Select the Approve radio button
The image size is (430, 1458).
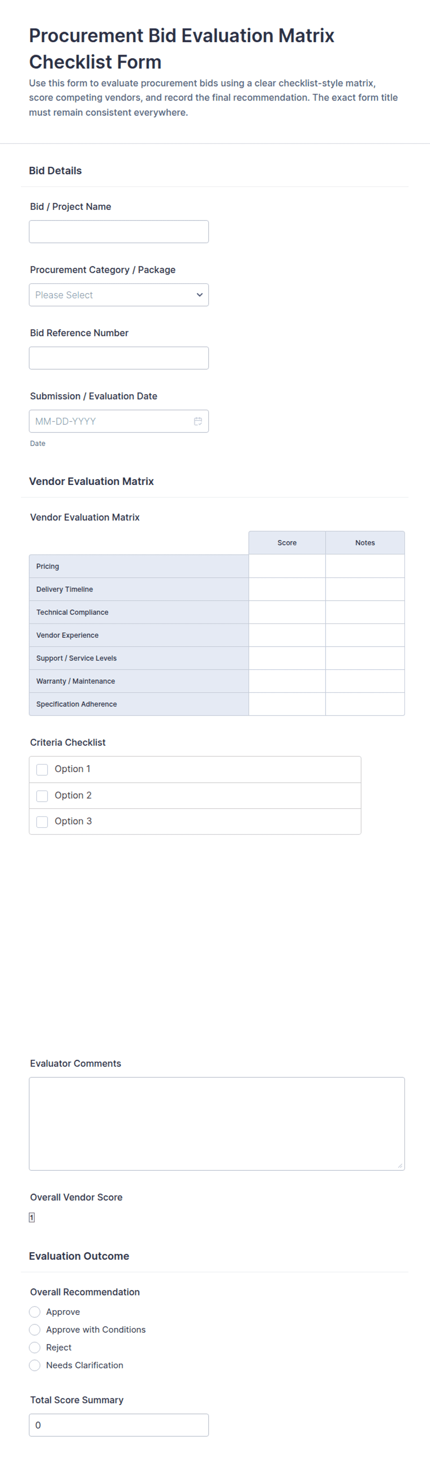pyautogui.click(x=35, y=1312)
